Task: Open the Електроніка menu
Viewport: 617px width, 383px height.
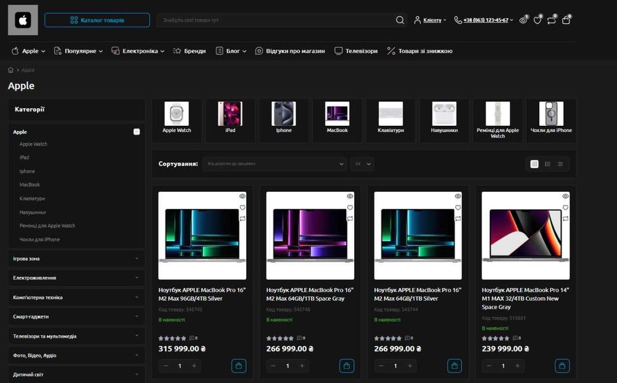Action: pyautogui.click(x=138, y=51)
